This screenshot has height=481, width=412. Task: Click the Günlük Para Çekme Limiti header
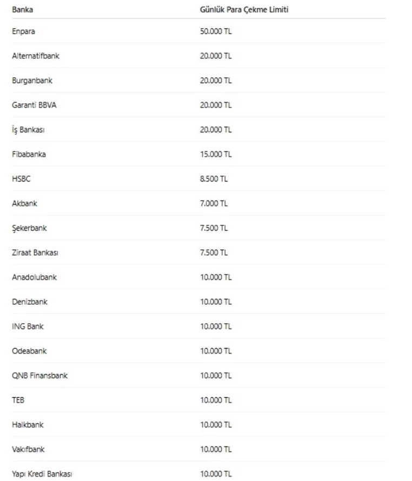(x=244, y=10)
